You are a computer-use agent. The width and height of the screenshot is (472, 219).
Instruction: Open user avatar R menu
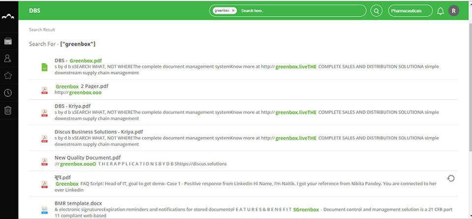[454, 11]
